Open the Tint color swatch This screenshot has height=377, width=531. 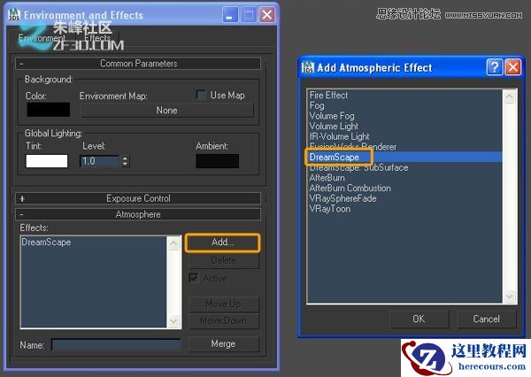(47, 161)
